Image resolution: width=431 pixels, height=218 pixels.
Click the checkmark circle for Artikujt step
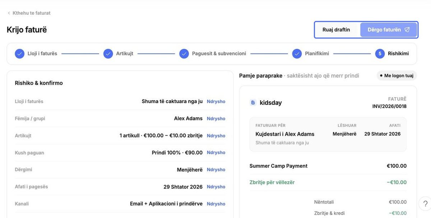108,54
